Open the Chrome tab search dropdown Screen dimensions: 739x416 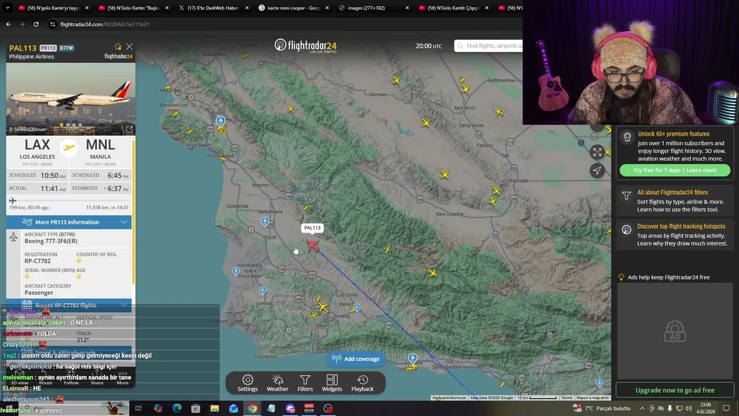pos(8,8)
